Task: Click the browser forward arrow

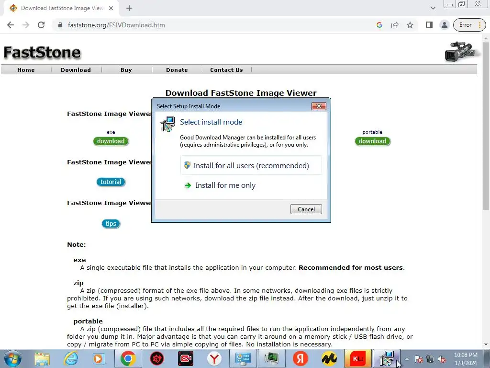Action: pos(26,25)
